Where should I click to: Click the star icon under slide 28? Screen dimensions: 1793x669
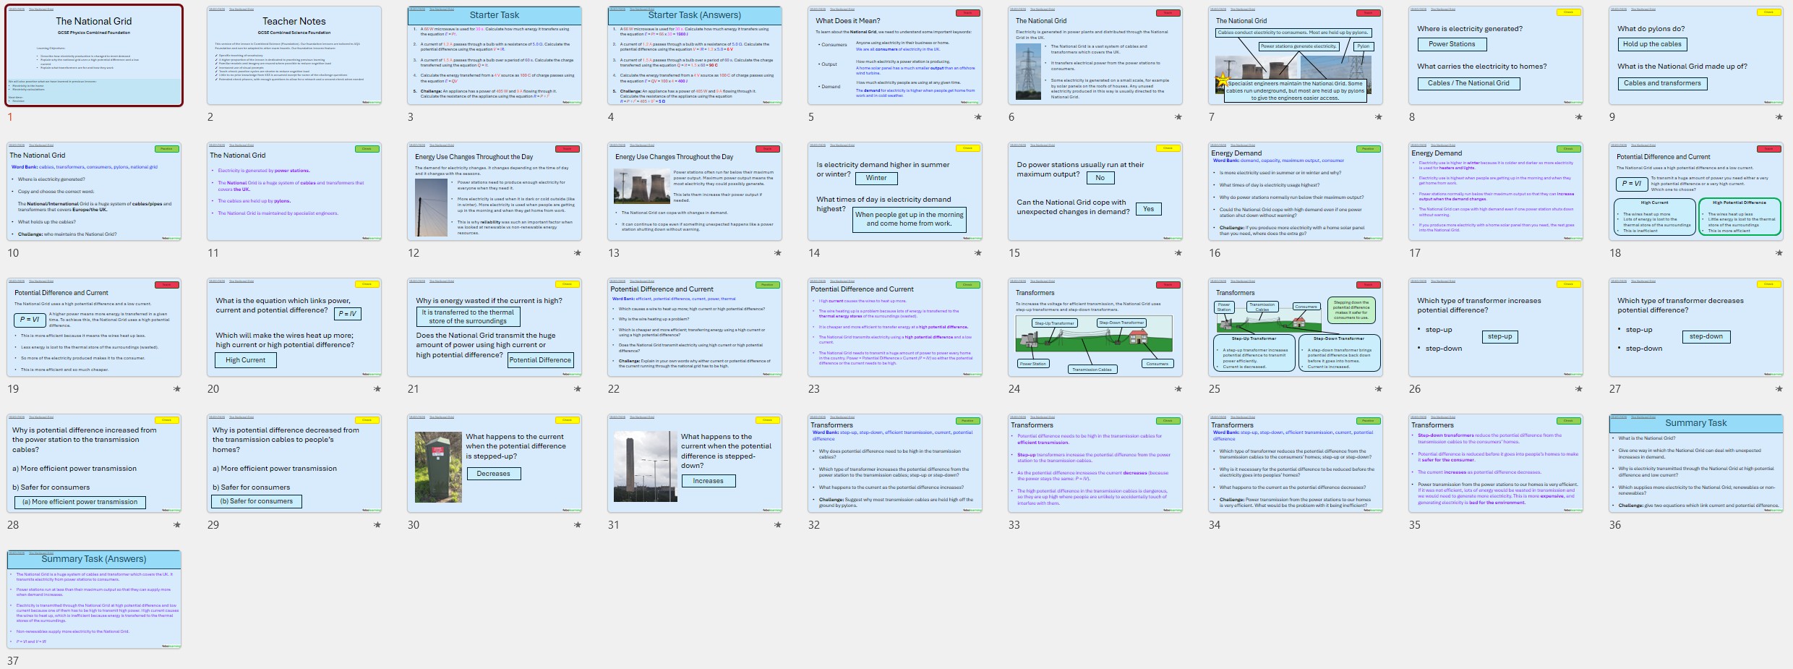pyautogui.click(x=176, y=525)
